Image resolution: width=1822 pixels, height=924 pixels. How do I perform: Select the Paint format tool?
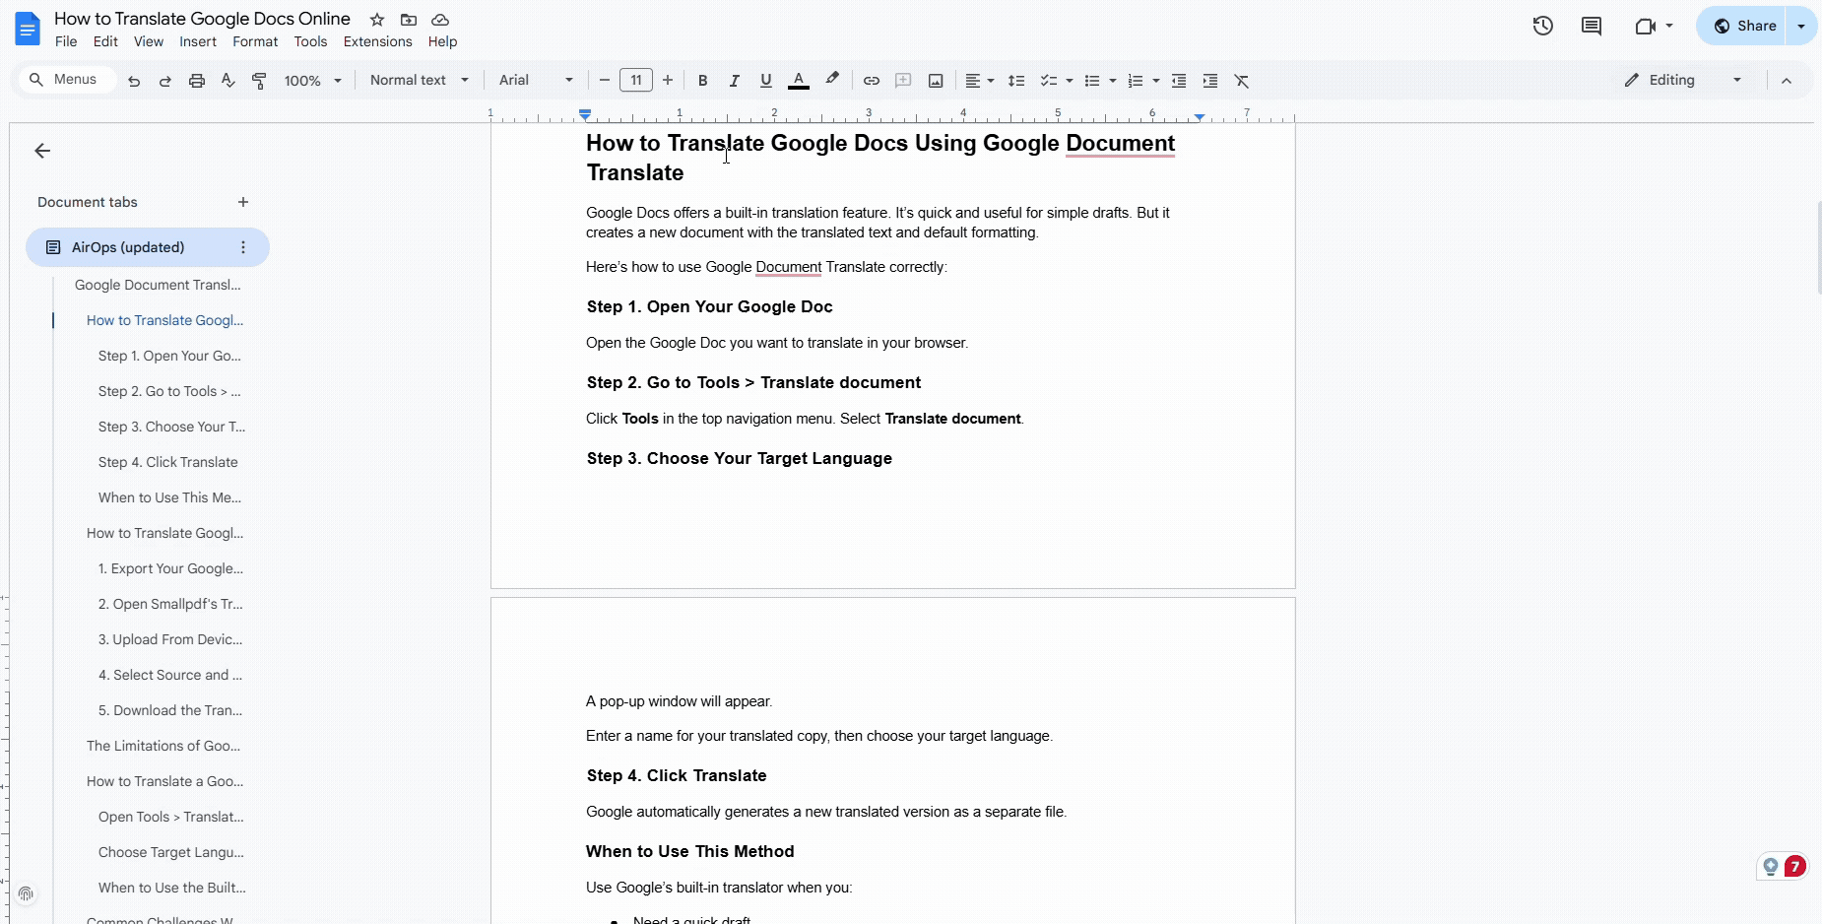pyautogui.click(x=259, y=80)
